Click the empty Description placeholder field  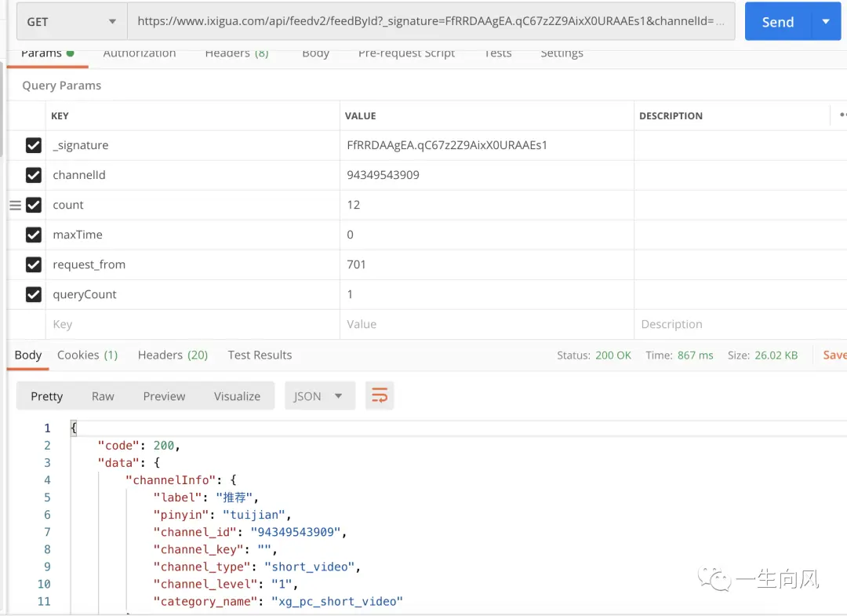coord(740,324)
